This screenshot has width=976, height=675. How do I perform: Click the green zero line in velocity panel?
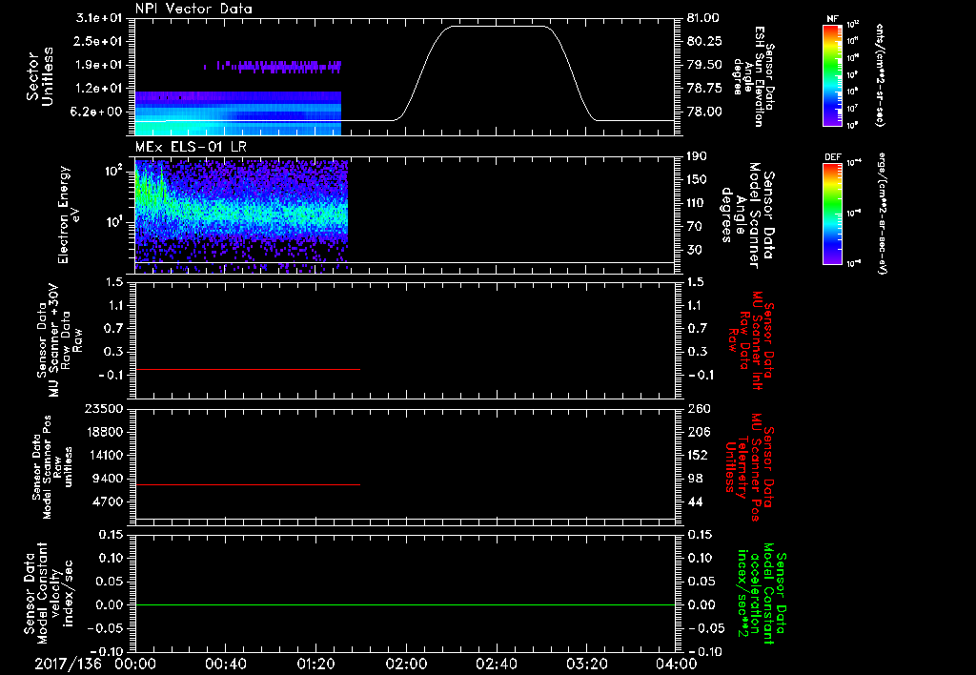click(x=405, y=604)
